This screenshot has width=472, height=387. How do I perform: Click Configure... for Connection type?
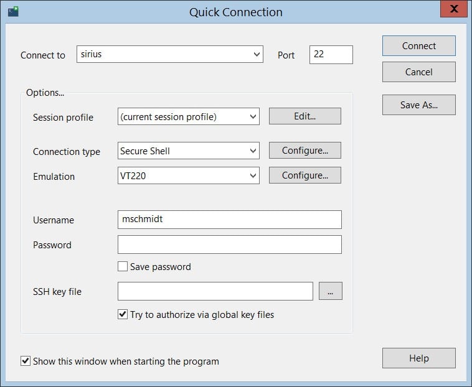click(304, 151)
